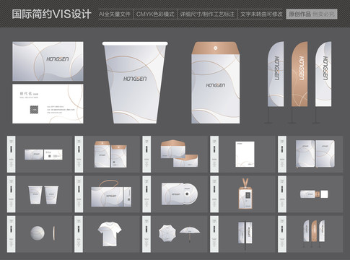Select the small pair of paper cups

tap(43, 195)
